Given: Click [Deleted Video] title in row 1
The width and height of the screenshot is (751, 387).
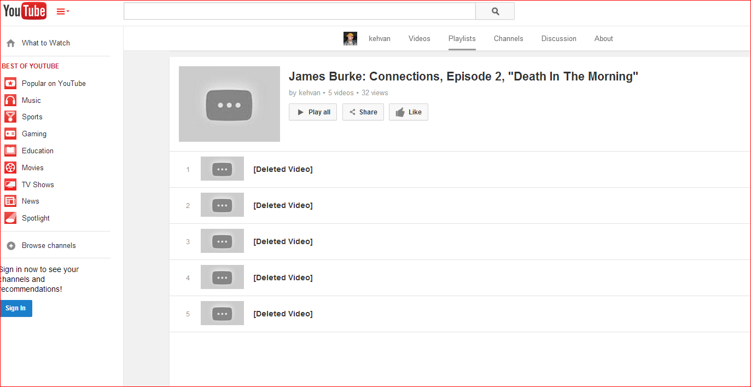Looking at the screenshot, I should click(x=283, y=169).
